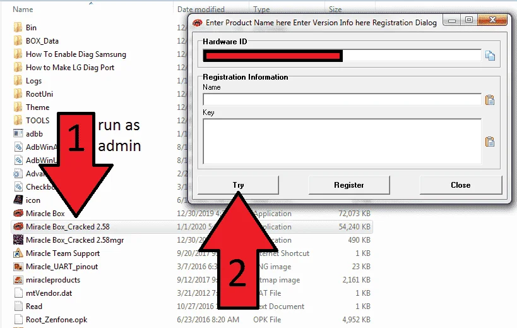
Task: Sort files by Size column header
Action: pos(335,9)
